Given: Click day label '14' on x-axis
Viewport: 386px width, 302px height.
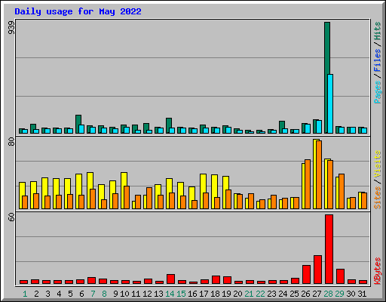Looking at the screenshot, I should click(x=170, y=294).
